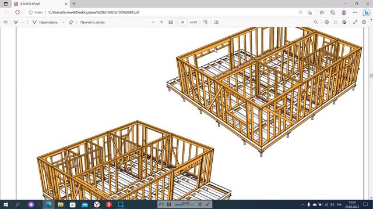Viewport: 373px width, 209px height.
Task: Open the Bing sidebar button
Action: (x=367, y=12)
